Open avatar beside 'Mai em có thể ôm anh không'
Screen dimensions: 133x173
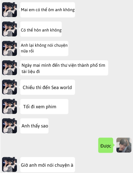tap(9, 10)
